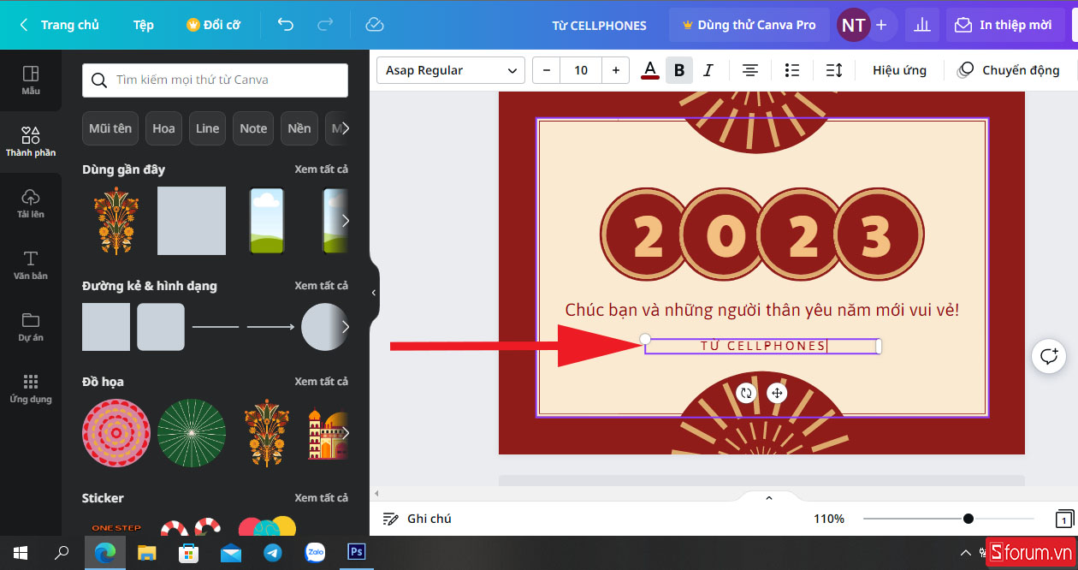Open line spacing settings
Image resolution: width=1078 pixels, height=570 pixels.
(834, 70)
